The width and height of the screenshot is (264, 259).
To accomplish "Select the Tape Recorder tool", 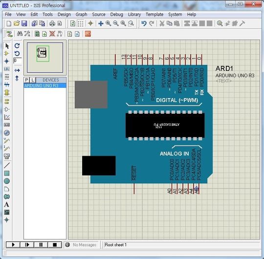I will tap(7, 125).
